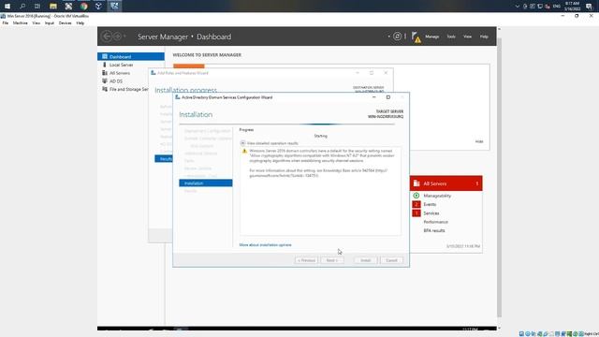Select Installation step in wizard sidebar
Viewport: 599px width, 337px height.
206,183
